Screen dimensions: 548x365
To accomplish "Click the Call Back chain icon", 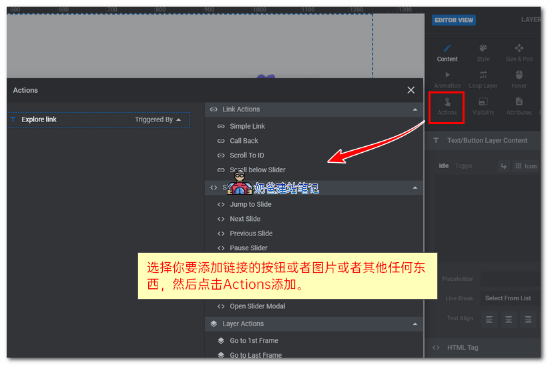I will pyautogui.click(x=221, y=141).
